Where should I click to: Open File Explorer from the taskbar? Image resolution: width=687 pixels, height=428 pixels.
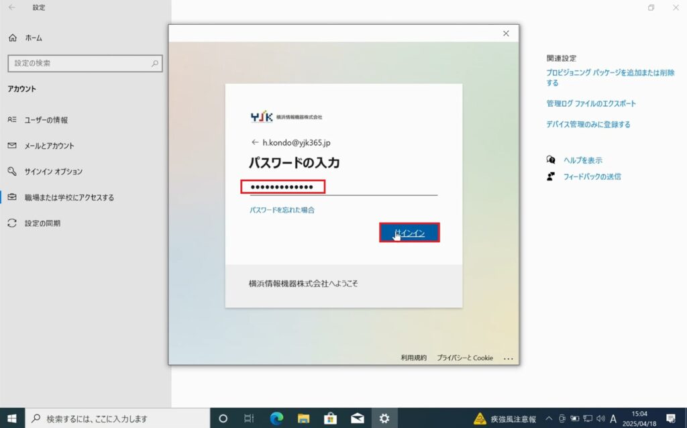[x=303, y=418]
